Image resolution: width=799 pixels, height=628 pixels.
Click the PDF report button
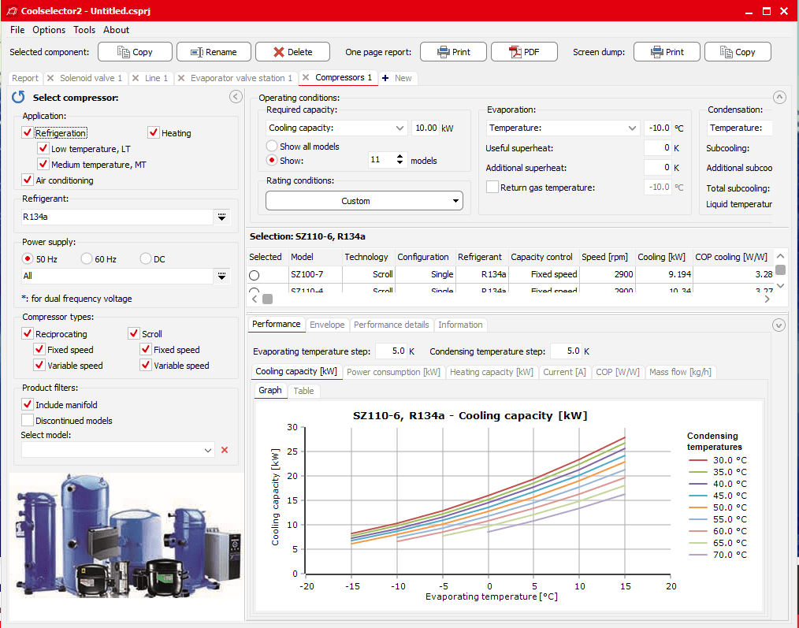click(x=524, y=52)
